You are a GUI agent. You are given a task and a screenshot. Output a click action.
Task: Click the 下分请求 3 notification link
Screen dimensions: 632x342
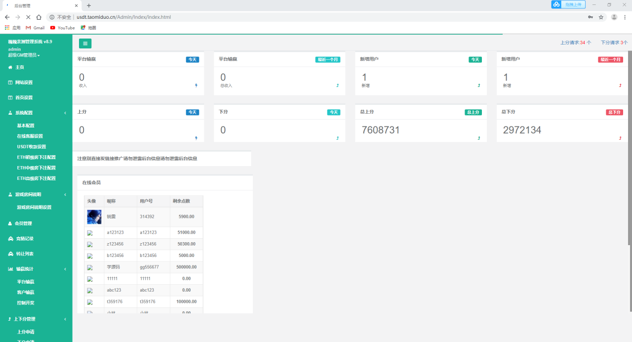(614, 43)
